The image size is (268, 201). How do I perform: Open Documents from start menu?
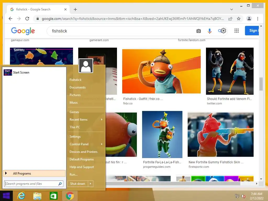tap(77, 87)
